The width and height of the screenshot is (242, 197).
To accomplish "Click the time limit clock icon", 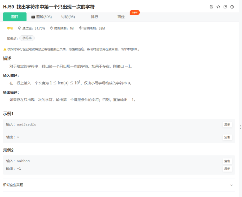I will 51,28.
